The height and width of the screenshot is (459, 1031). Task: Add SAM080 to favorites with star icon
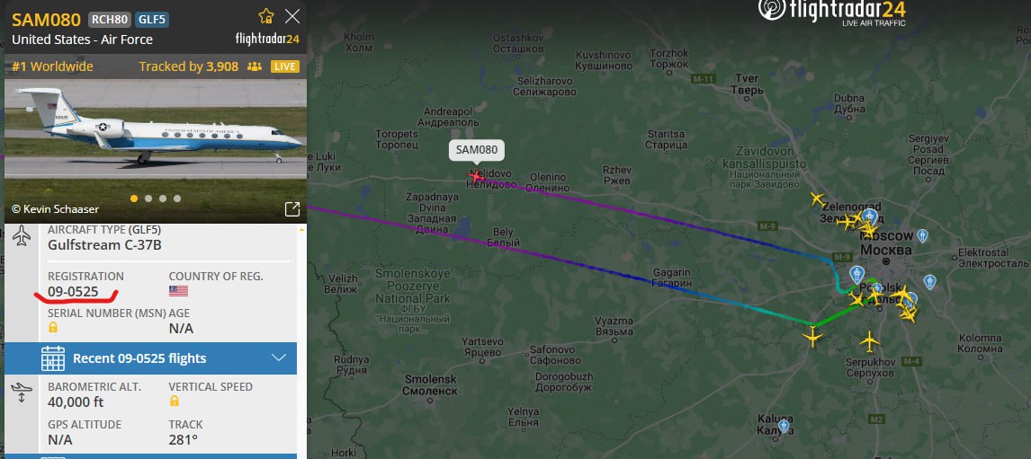(x=265, y=16)
